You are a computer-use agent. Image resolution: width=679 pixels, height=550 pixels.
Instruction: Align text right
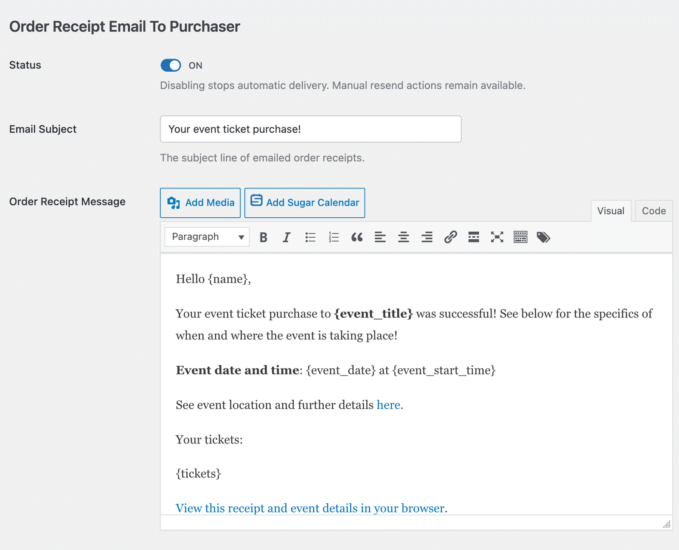427,237
